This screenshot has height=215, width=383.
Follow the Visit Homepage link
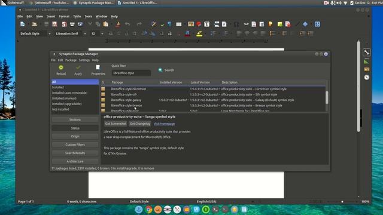(x=164, y=124)
